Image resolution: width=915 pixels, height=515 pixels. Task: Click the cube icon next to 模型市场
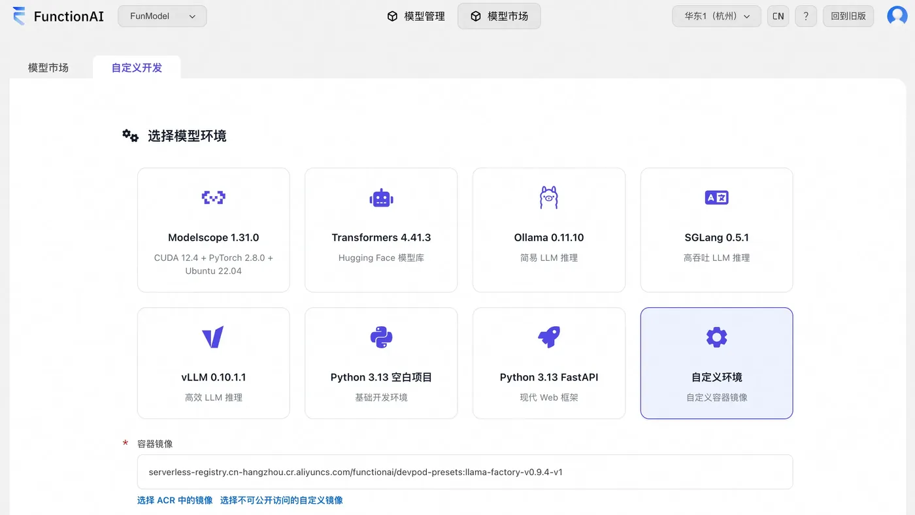476,16
